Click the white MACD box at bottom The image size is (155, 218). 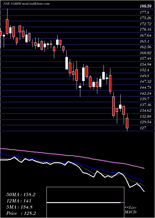pyautogui.click(x=85, y=202)
